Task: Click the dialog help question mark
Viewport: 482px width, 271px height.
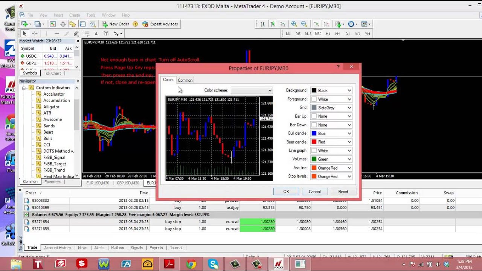Action: point(338,67)
